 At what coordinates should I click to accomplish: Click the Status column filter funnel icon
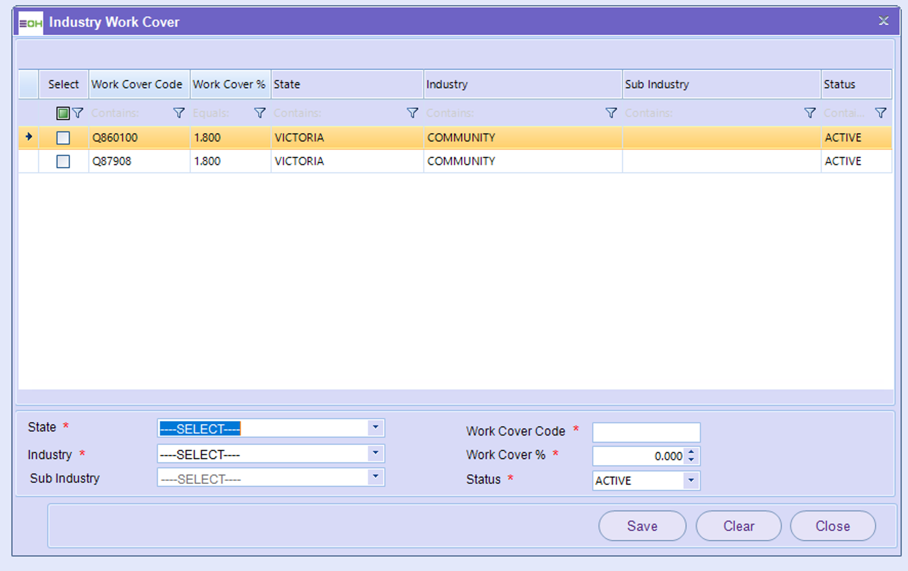coord(880,113)
